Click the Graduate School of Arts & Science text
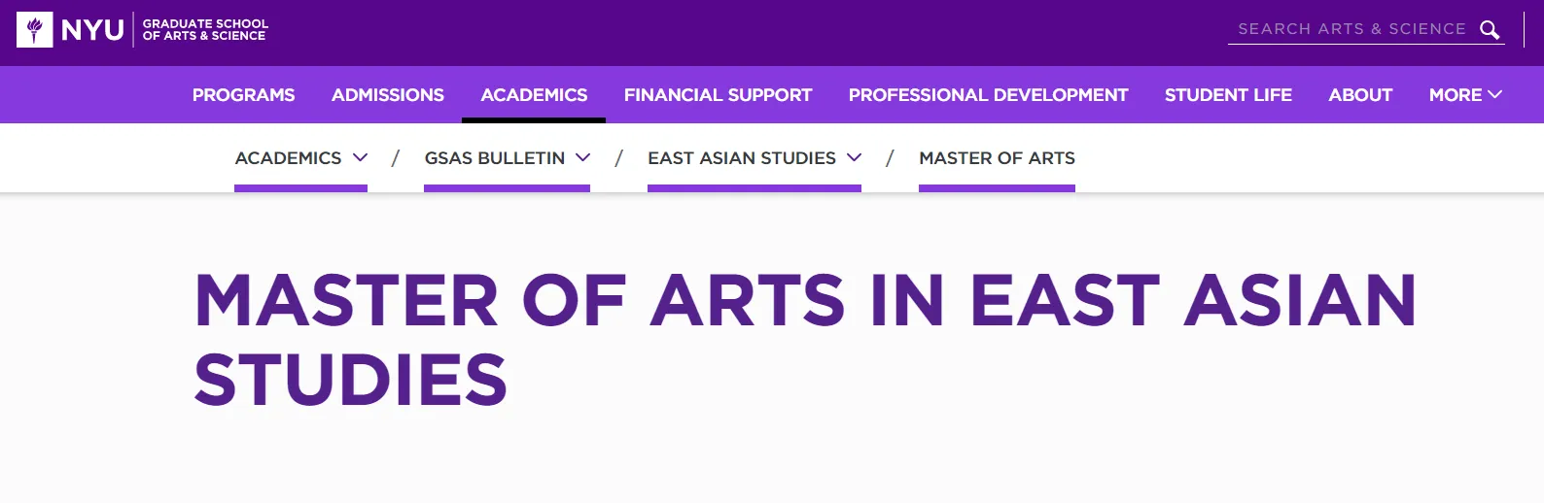The image size is (1544, 503). pyautogui.click(x=205, y=30)
